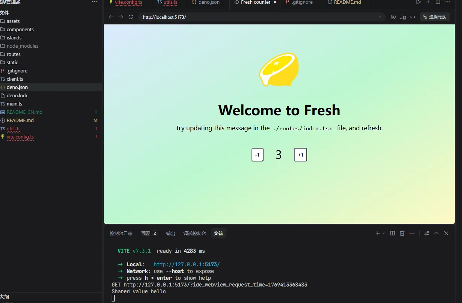This screenshot has height=303, width=462.
Task: Expand the components folder
Action: [x=20, y=29]
